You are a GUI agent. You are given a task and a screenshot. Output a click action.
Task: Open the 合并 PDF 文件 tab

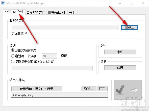click(36, 12)
